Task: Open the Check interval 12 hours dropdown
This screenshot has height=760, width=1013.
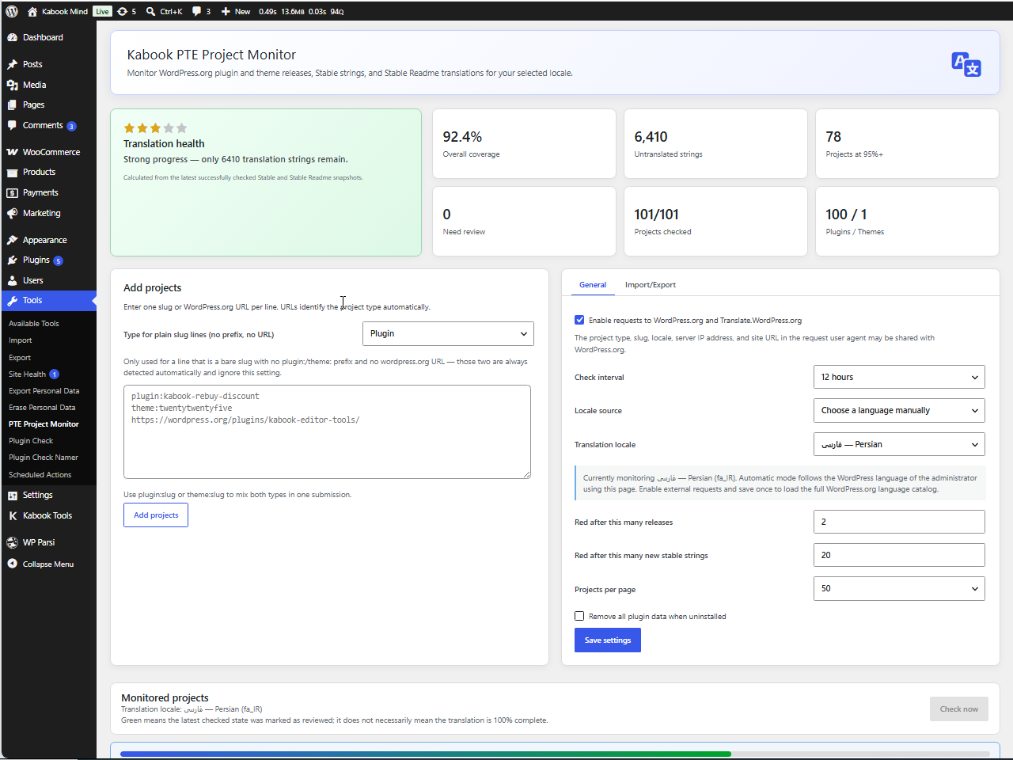Action: click(899, 377)
